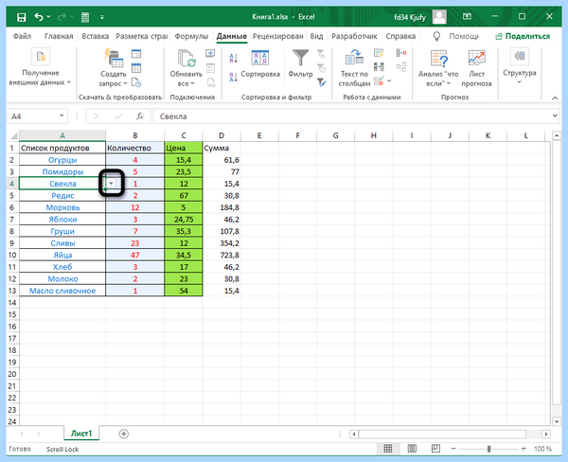Click the Show Queries icon
This screenshot has height=462, width=568.
[x=136, y=54]
